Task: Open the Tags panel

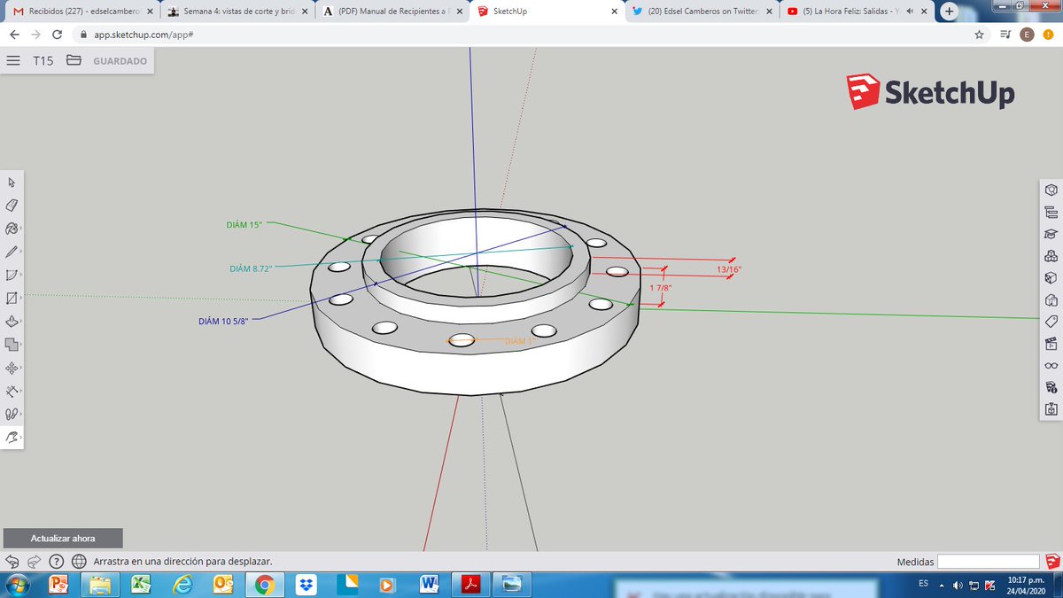Action: pos(1051,322)
